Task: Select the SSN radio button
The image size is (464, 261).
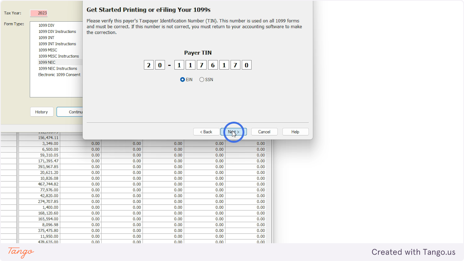Action: (x=202, y=80)
